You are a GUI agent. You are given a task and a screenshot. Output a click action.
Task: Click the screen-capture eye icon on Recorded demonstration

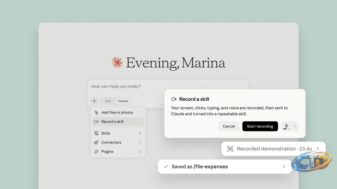[x=230, y=149]
